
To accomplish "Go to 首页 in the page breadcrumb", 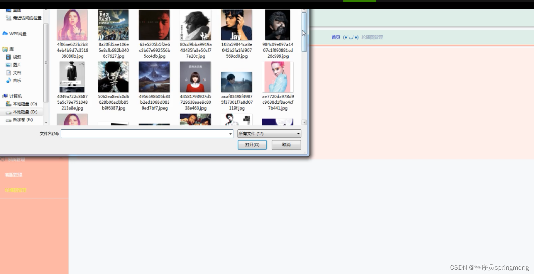I will [336, 37].
